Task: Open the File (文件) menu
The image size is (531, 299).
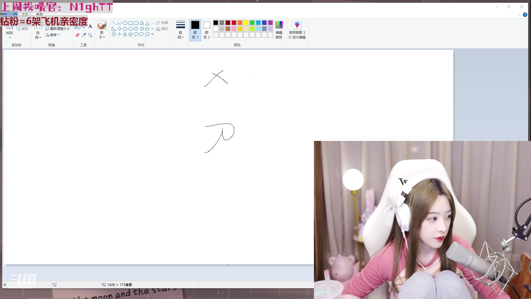Action: (x=10, y=14)
